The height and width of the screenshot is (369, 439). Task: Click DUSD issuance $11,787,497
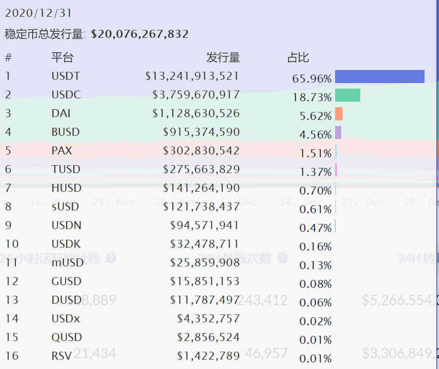click(x=205, y=300)
